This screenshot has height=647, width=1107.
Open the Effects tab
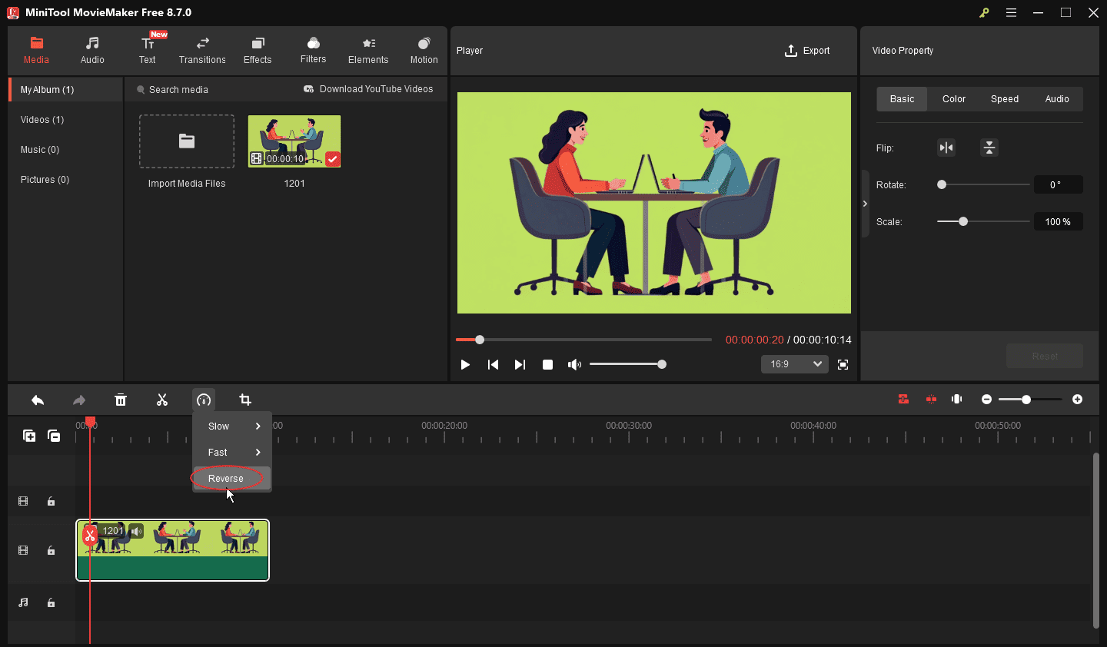click(x=258, y=51)
